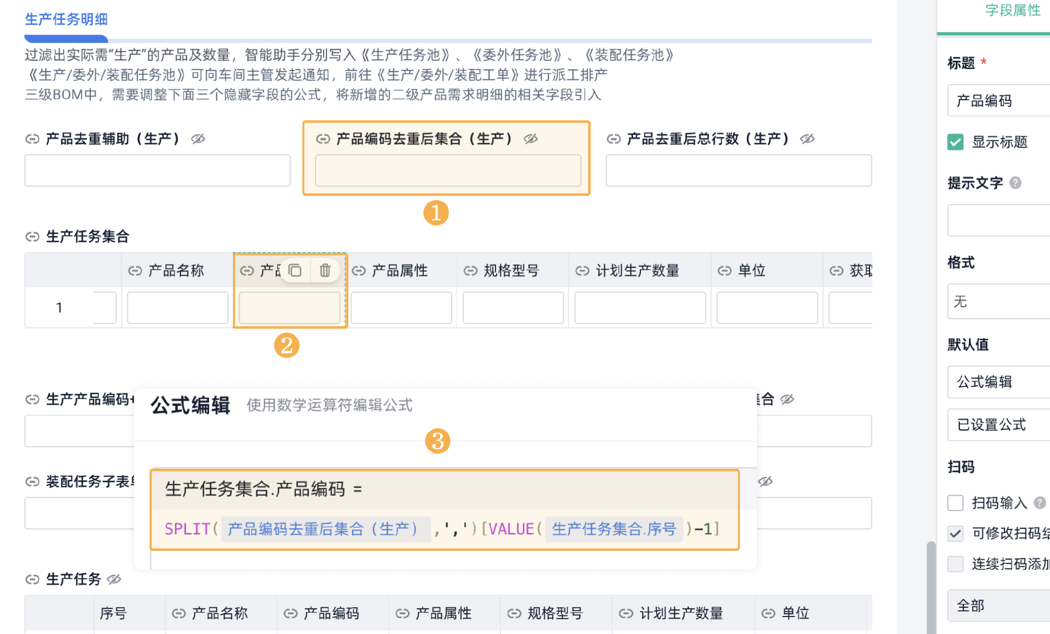The image size is (1050, 634).
Task: Click the 产品编码 title input field
Action: point(999,101)
